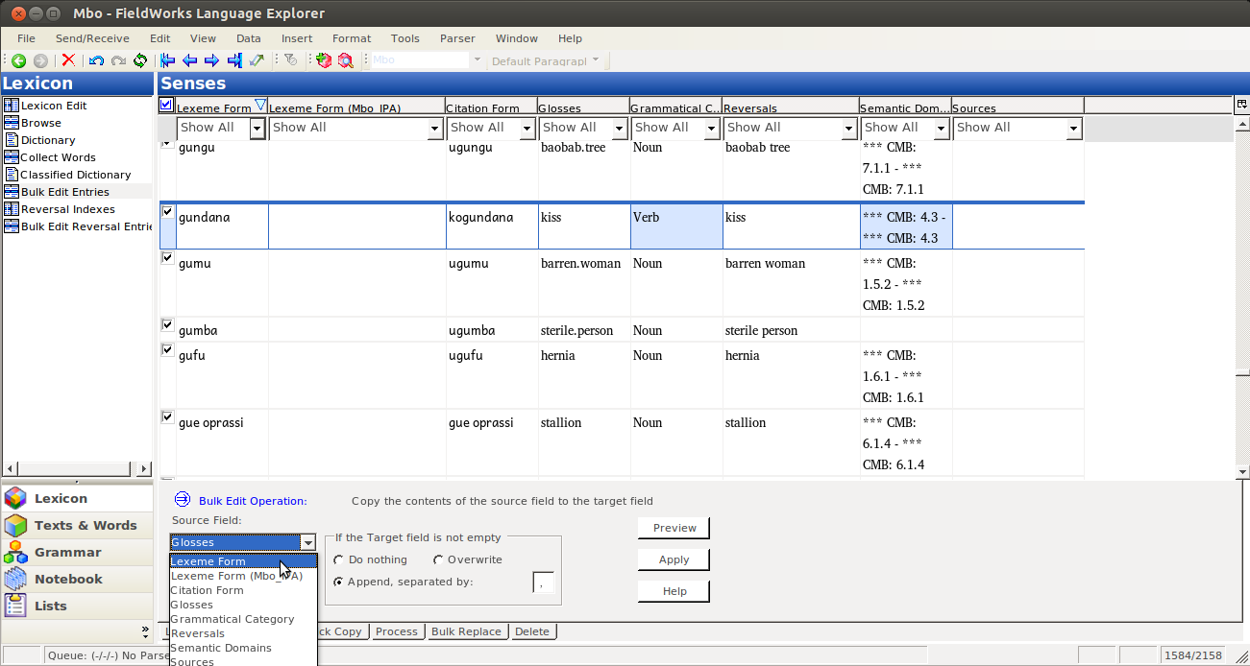The width and height of the screenshot is (1250, 666).
Task: Click the Classified Dictionary tool icon
Action: (x=12, y=175)
